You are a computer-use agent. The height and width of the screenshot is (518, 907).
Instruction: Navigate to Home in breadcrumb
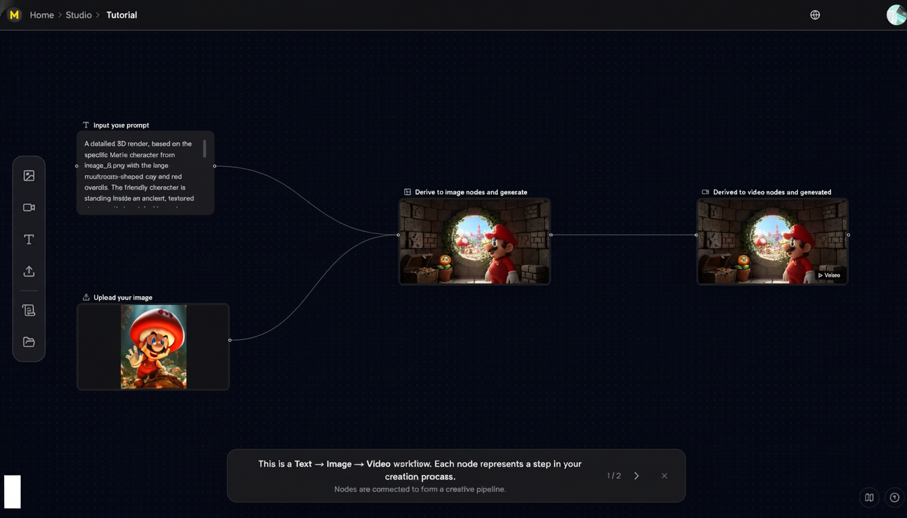click(42, 15)
